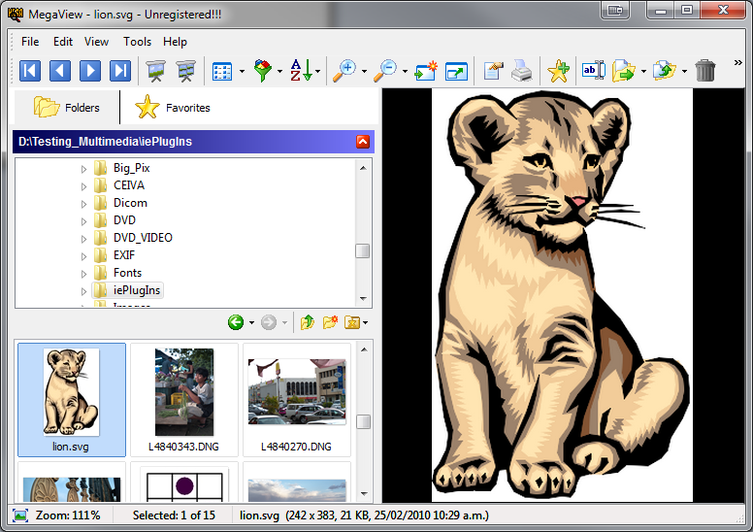Add to favorites with the star-plus icon
The height and width of the screenshot is (532, 753).
[x=559, y=71]
